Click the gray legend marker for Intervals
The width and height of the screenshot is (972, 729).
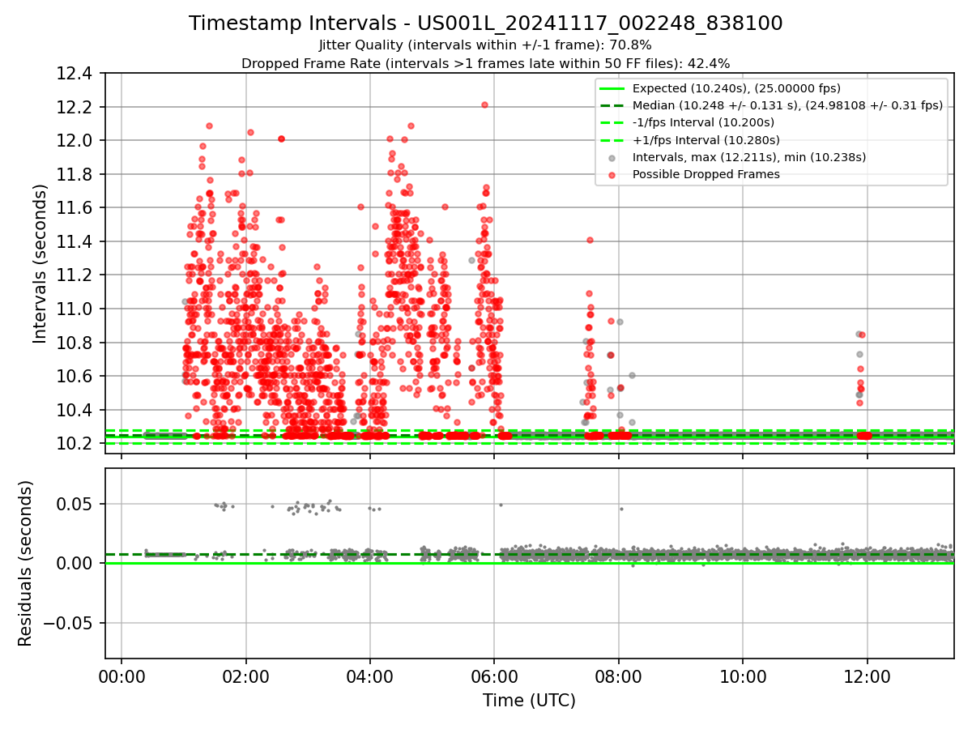(x=612, y=157)
